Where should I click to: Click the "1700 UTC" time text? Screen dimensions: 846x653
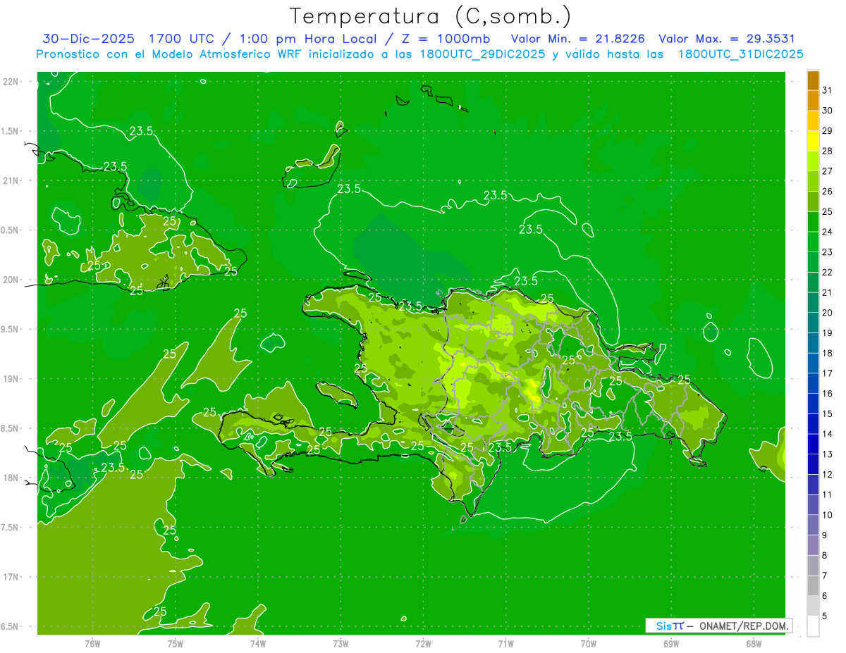coord(183,39)
